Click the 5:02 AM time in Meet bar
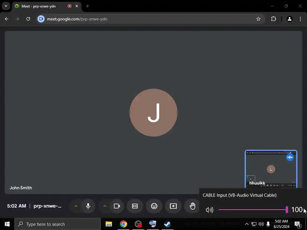The width and height of the screenshot is (307, 230). [x=17, y=206]
